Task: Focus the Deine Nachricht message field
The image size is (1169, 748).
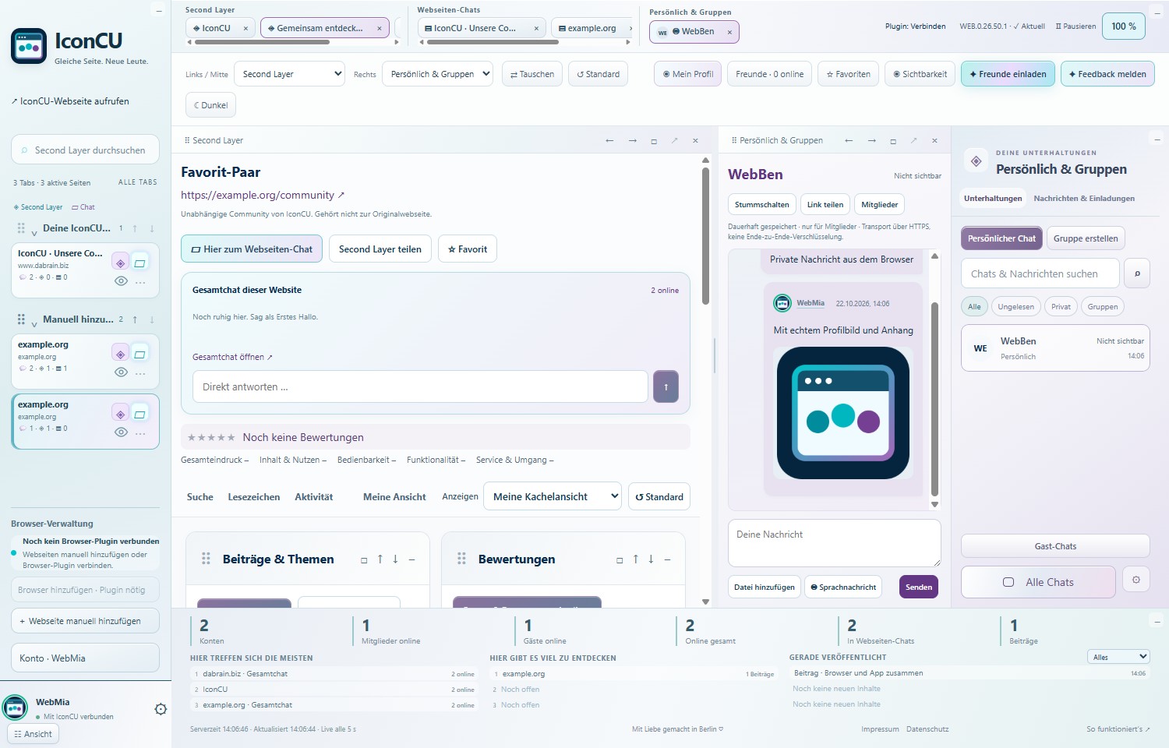Action: [834, 543]
